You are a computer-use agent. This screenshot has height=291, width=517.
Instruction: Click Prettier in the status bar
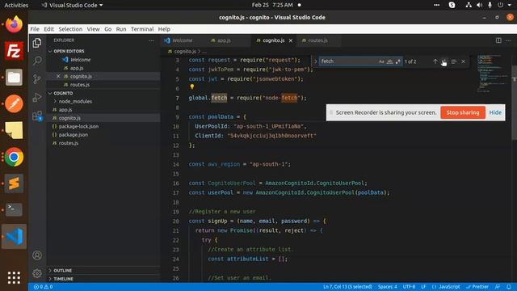pyautogui.click(x=477, y=287)
